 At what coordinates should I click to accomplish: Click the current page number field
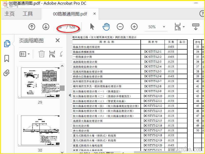click(61, 27)
